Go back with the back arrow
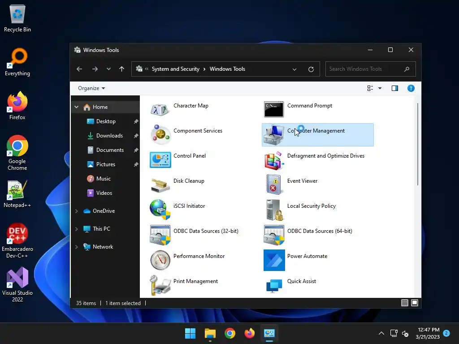The image size is (459, 344). coord(79,69)
